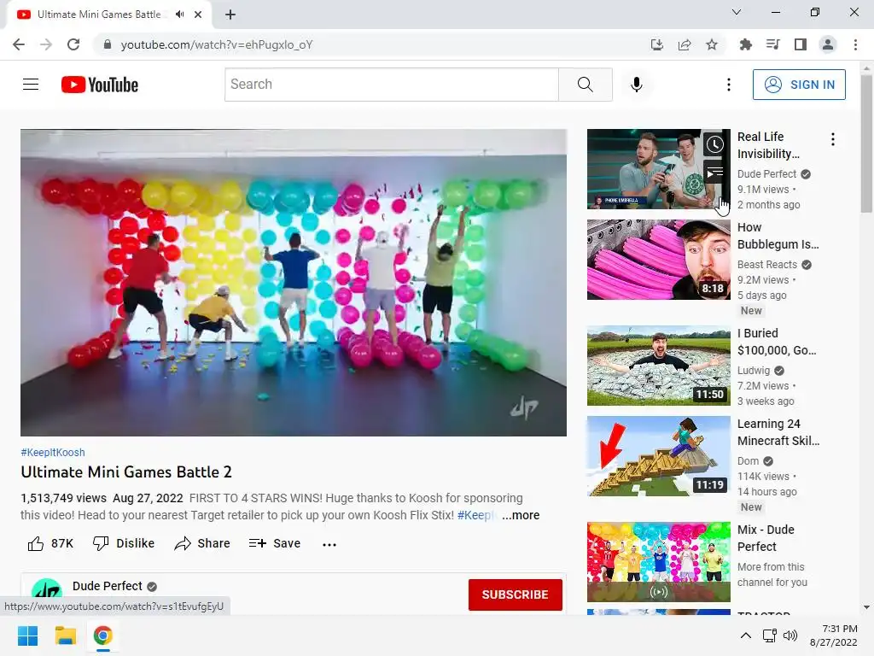
Task: Click the page vertical scrollbar thumb
Action: 866,143
